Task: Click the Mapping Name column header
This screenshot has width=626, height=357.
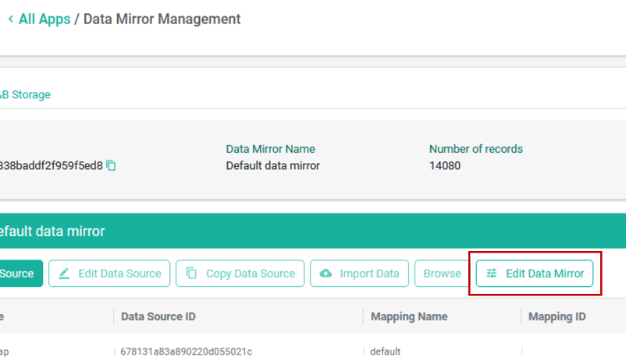Action: (x=409, y=316)
